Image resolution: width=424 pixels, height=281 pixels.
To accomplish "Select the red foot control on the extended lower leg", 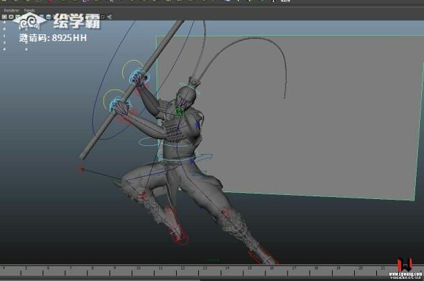I will tap(263, 256).
